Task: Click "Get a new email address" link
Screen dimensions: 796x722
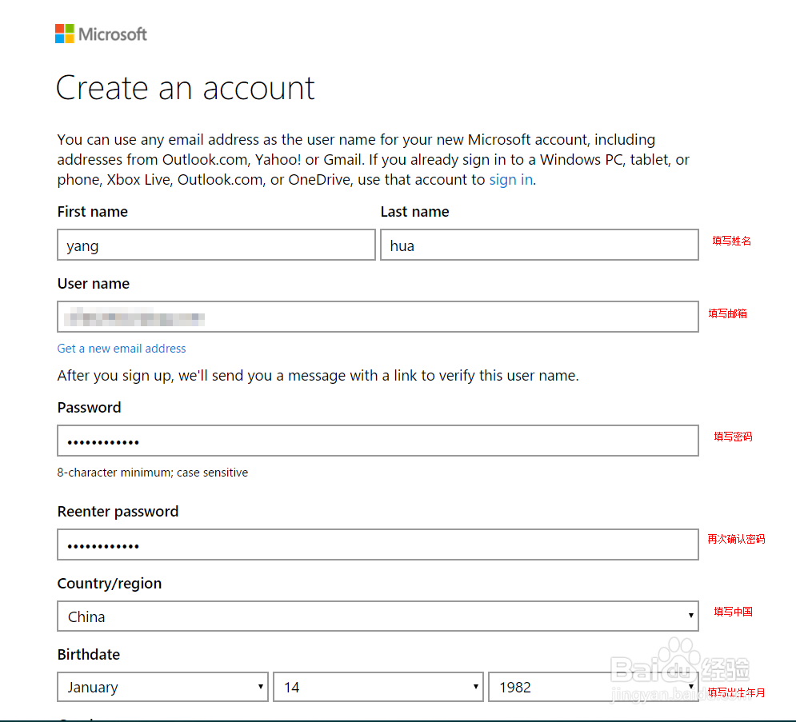Action: [x=122, y=349]
